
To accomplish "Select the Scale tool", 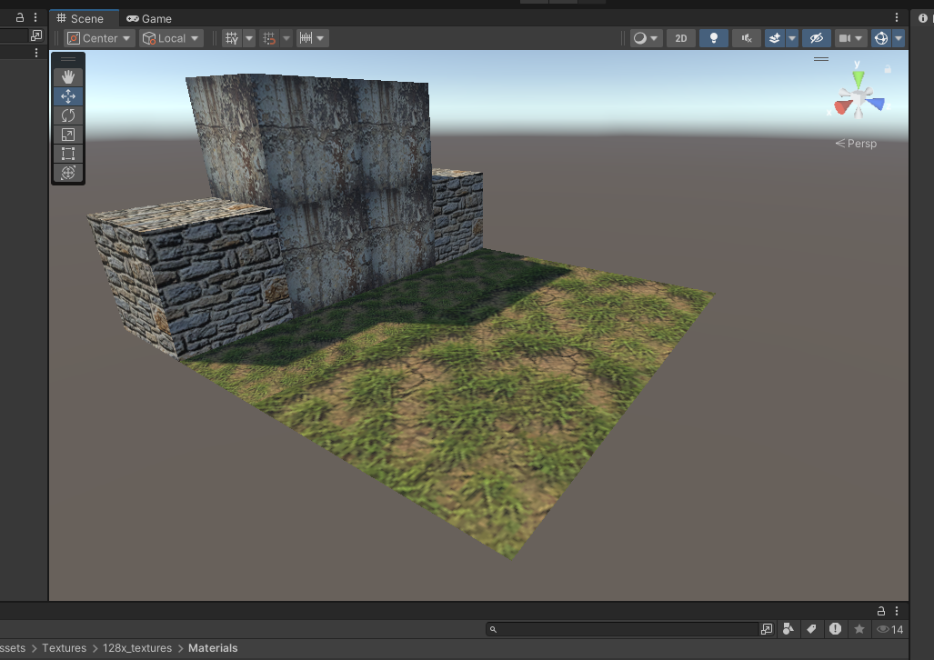I will pos(68,135).
